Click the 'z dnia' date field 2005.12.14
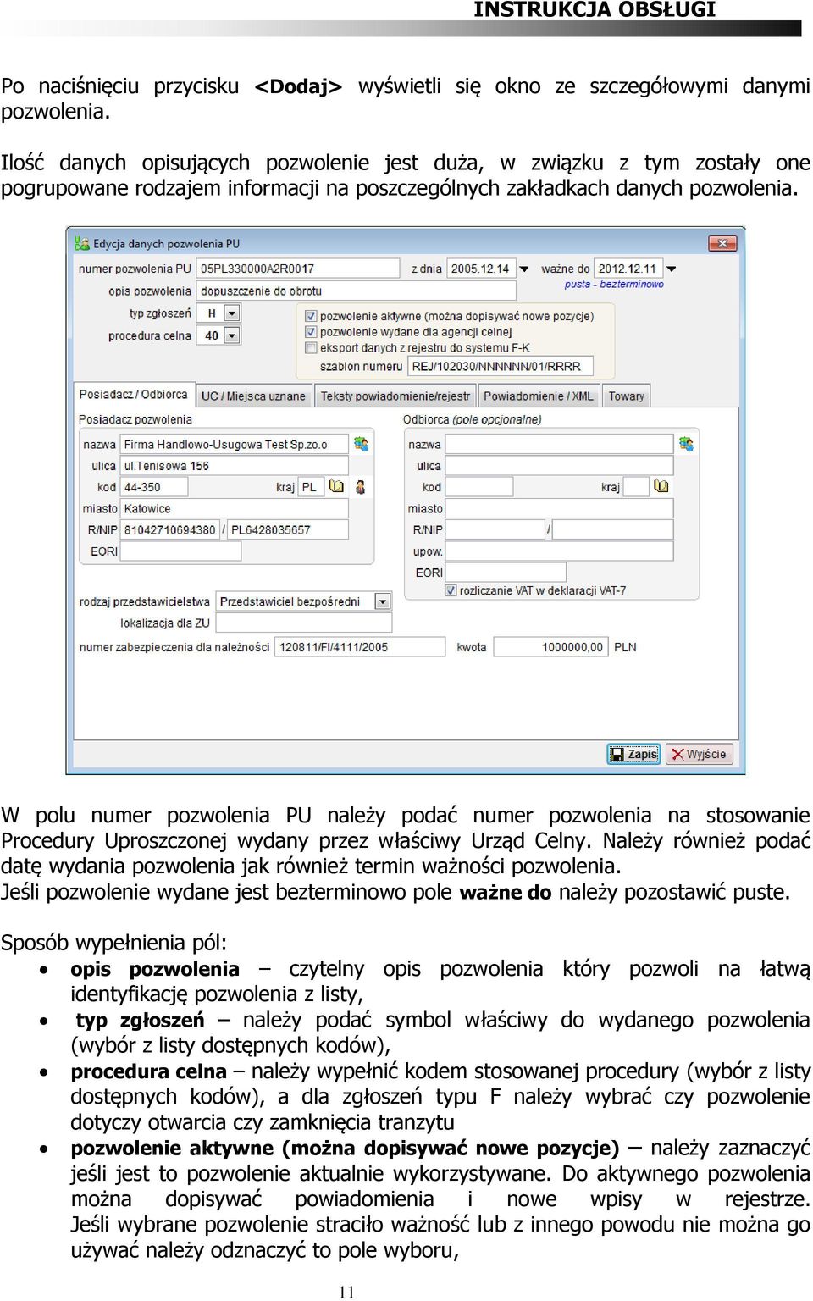This screenshot has width=813, height=1301. coord(480,269)
